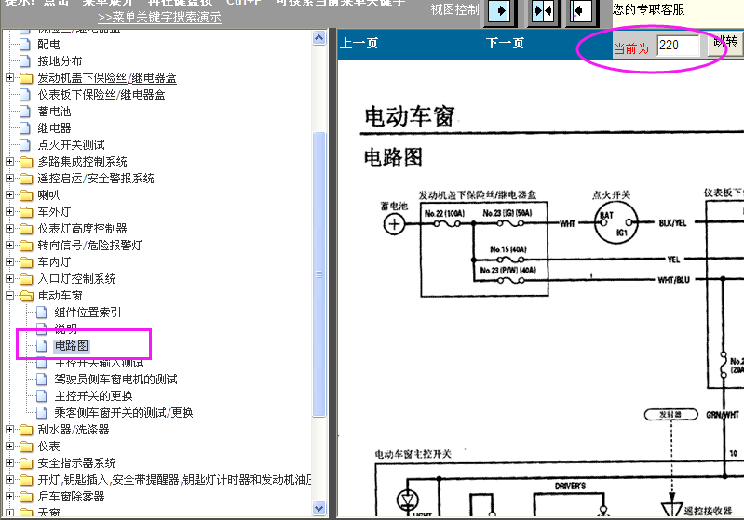This screenshot has width=744, height=520.
Task: Open 乘客侧车窗开关的测试/更换 page
Action: pyautogui.click(x=123, y=413)
